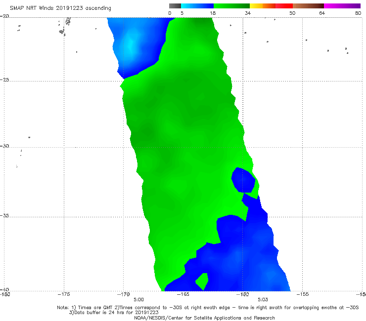Click the small green patch inside the southern blue area
The width and height of the screenshot is (366, 321).
coord(202,281)
